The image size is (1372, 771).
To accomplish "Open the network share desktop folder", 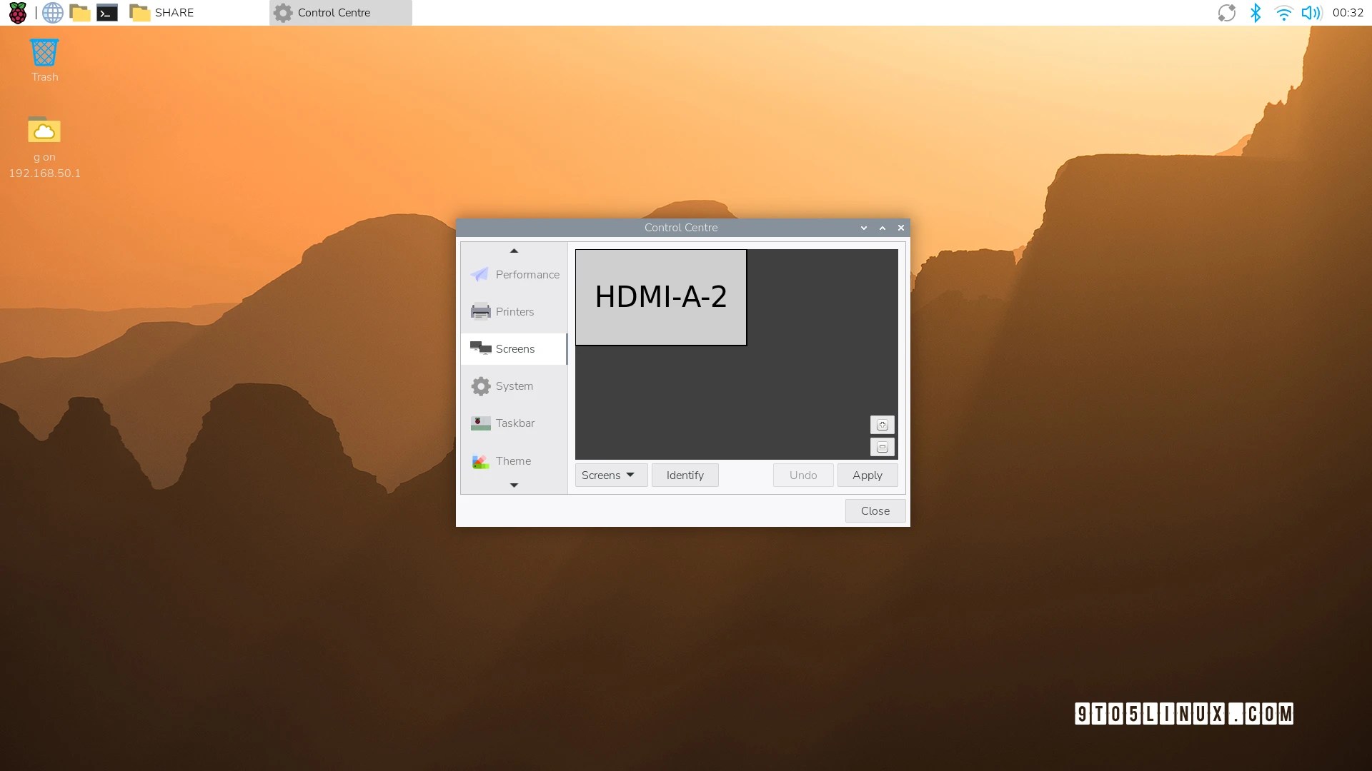I will coord(44,131).
